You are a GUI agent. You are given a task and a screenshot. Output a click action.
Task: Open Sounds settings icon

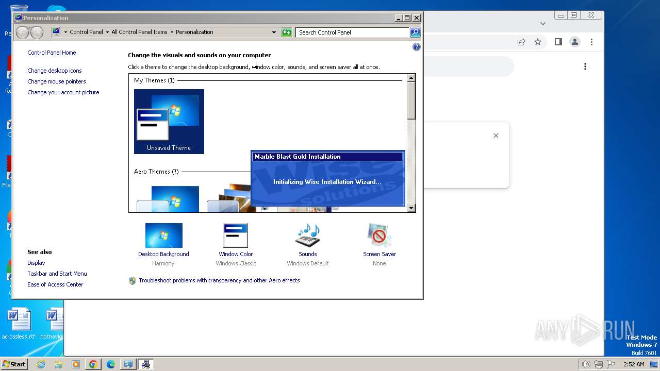[x=308, y=235]
